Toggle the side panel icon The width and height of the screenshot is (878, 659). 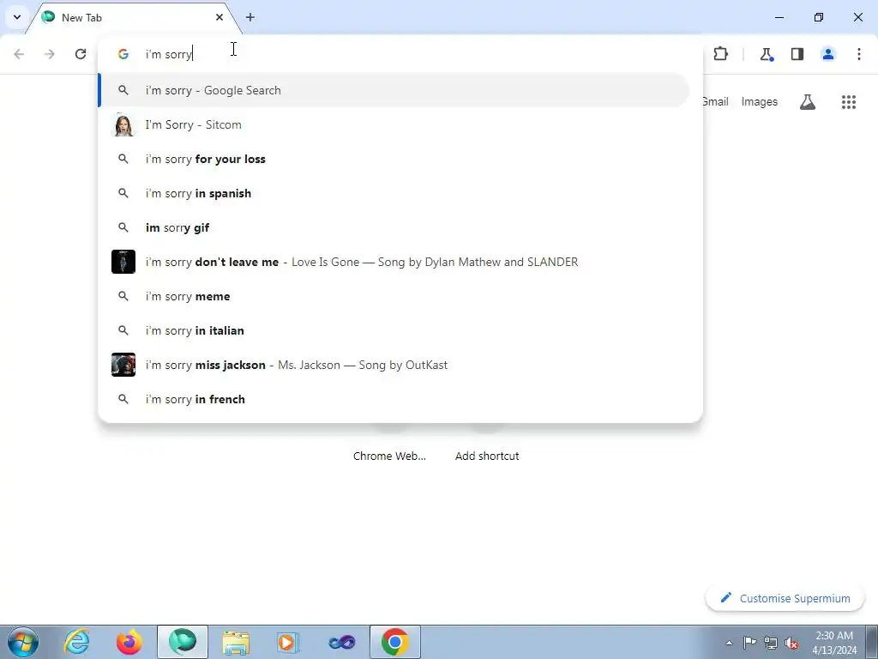pos(797,54)
